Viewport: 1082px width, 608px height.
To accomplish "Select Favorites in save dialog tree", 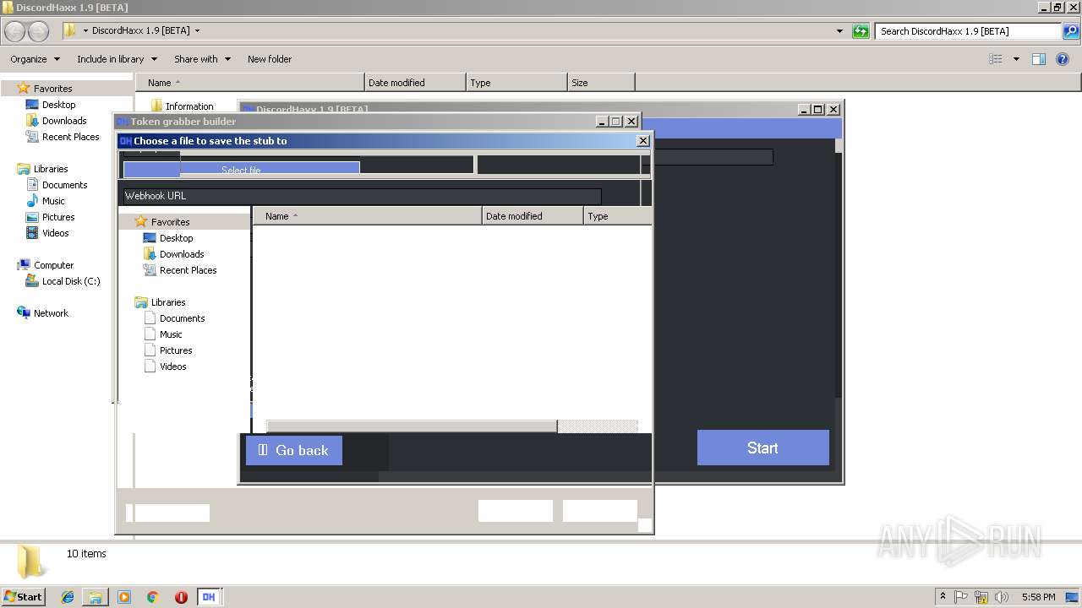I will point(170,222).
